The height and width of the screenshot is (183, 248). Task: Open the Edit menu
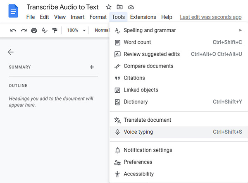pos(44,17)
